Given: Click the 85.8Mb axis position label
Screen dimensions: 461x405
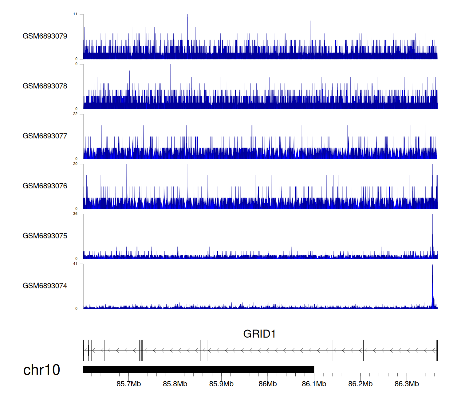Looking at the screenshot, I should point(175,384).
